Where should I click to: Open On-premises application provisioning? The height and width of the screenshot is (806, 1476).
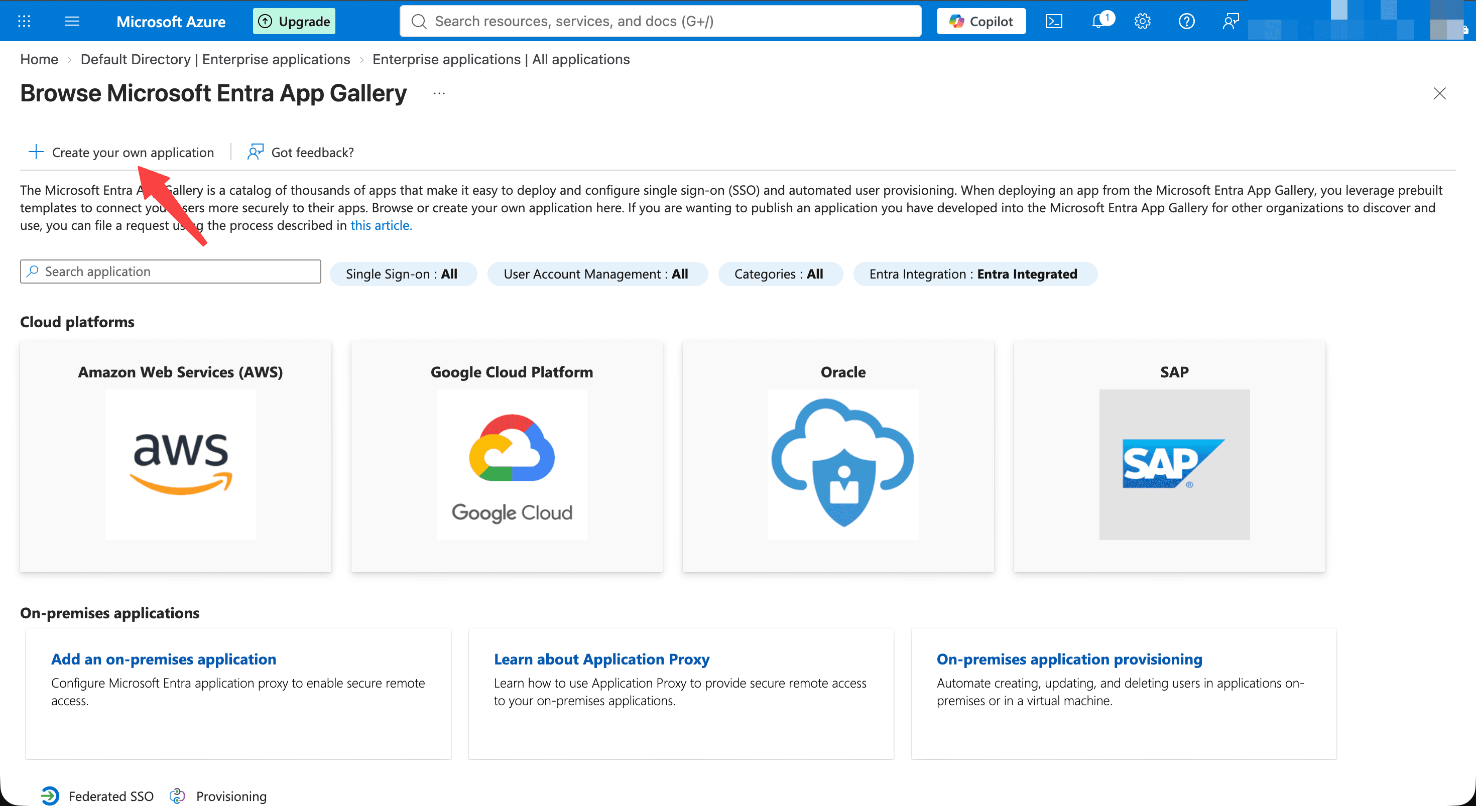tap(1069, 659)
